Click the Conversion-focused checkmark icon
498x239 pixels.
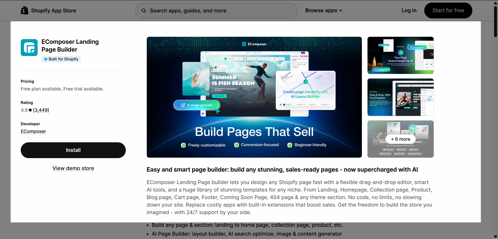click(x=237, y=145)
